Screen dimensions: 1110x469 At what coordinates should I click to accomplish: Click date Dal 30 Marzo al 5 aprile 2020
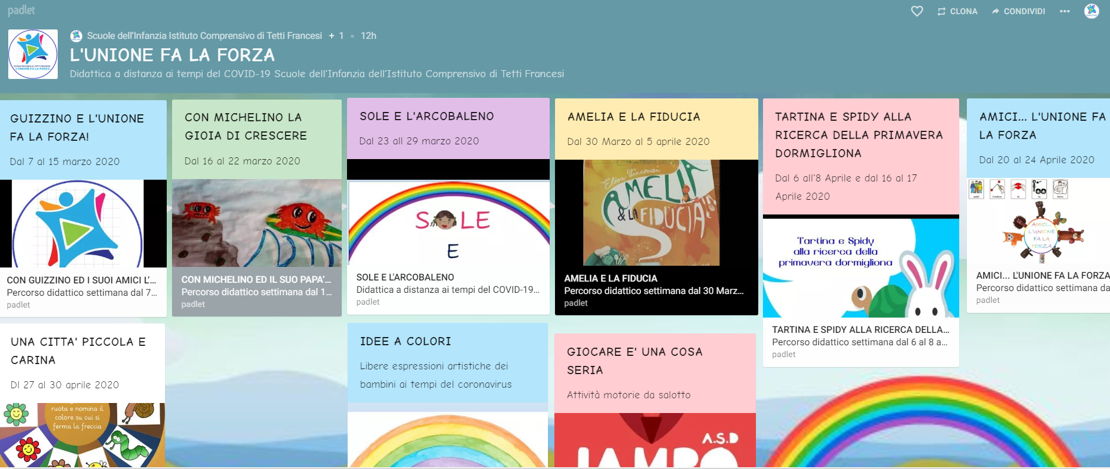coord(638,142)
